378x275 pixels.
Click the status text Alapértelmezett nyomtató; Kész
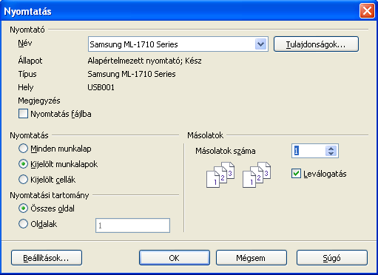(x=144, y=61)
